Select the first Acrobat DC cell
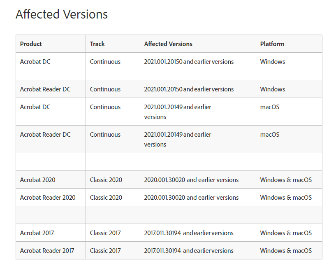This screenshot has height=266, width=329. [35, 62]
